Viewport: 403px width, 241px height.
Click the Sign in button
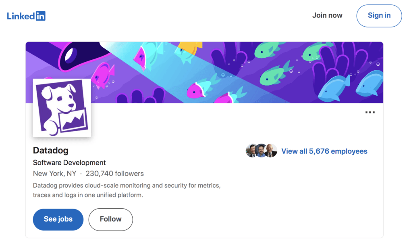click(379, 16)
